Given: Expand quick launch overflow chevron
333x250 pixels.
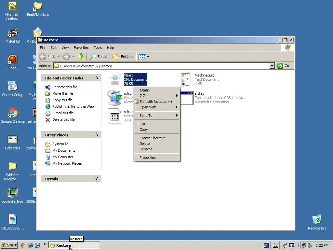Looking at the screenshot, I should pyautogui.click(x=45, y=244).
